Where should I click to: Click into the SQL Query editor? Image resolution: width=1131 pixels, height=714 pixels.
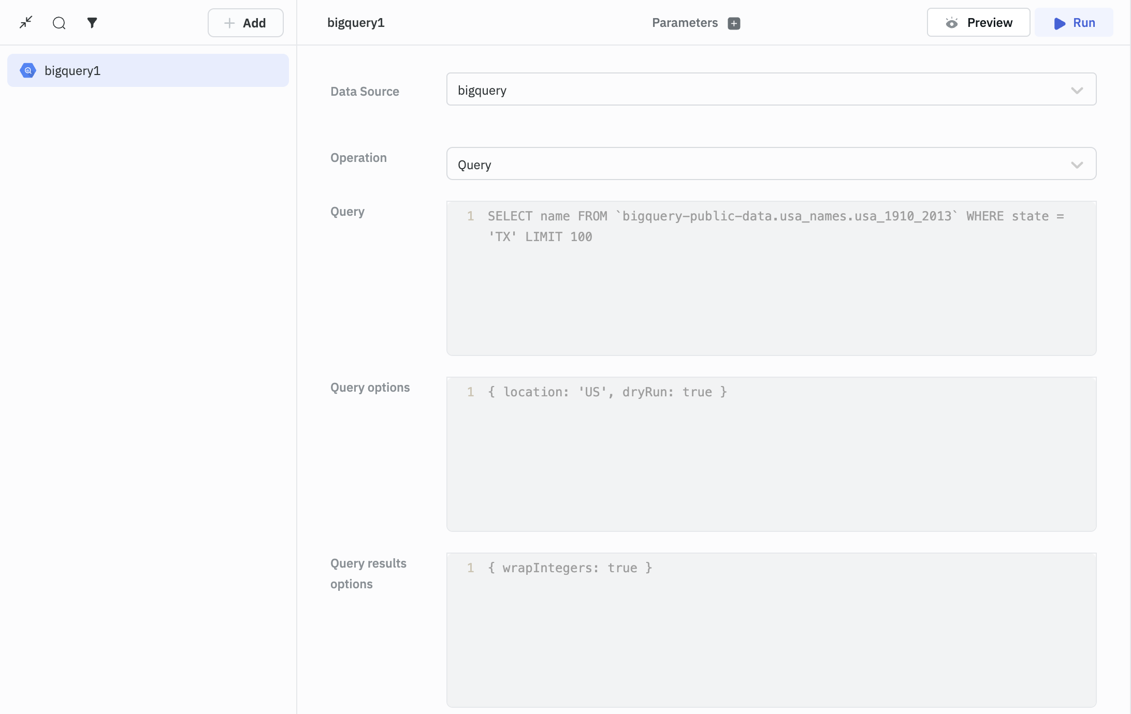pyautogui.click(x=771, y=290)
